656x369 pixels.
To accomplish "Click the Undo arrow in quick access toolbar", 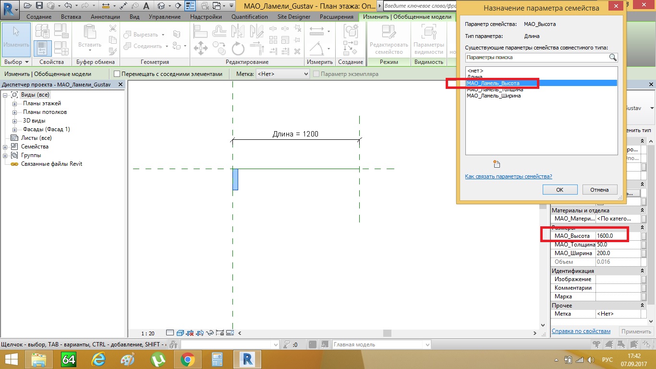I will (x=68, y=6).
